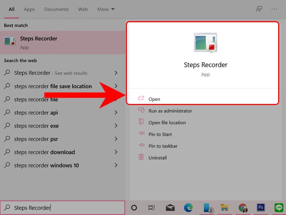286x215 pixels.
Task: Switch to the Web tab
Action: (83, 9)
